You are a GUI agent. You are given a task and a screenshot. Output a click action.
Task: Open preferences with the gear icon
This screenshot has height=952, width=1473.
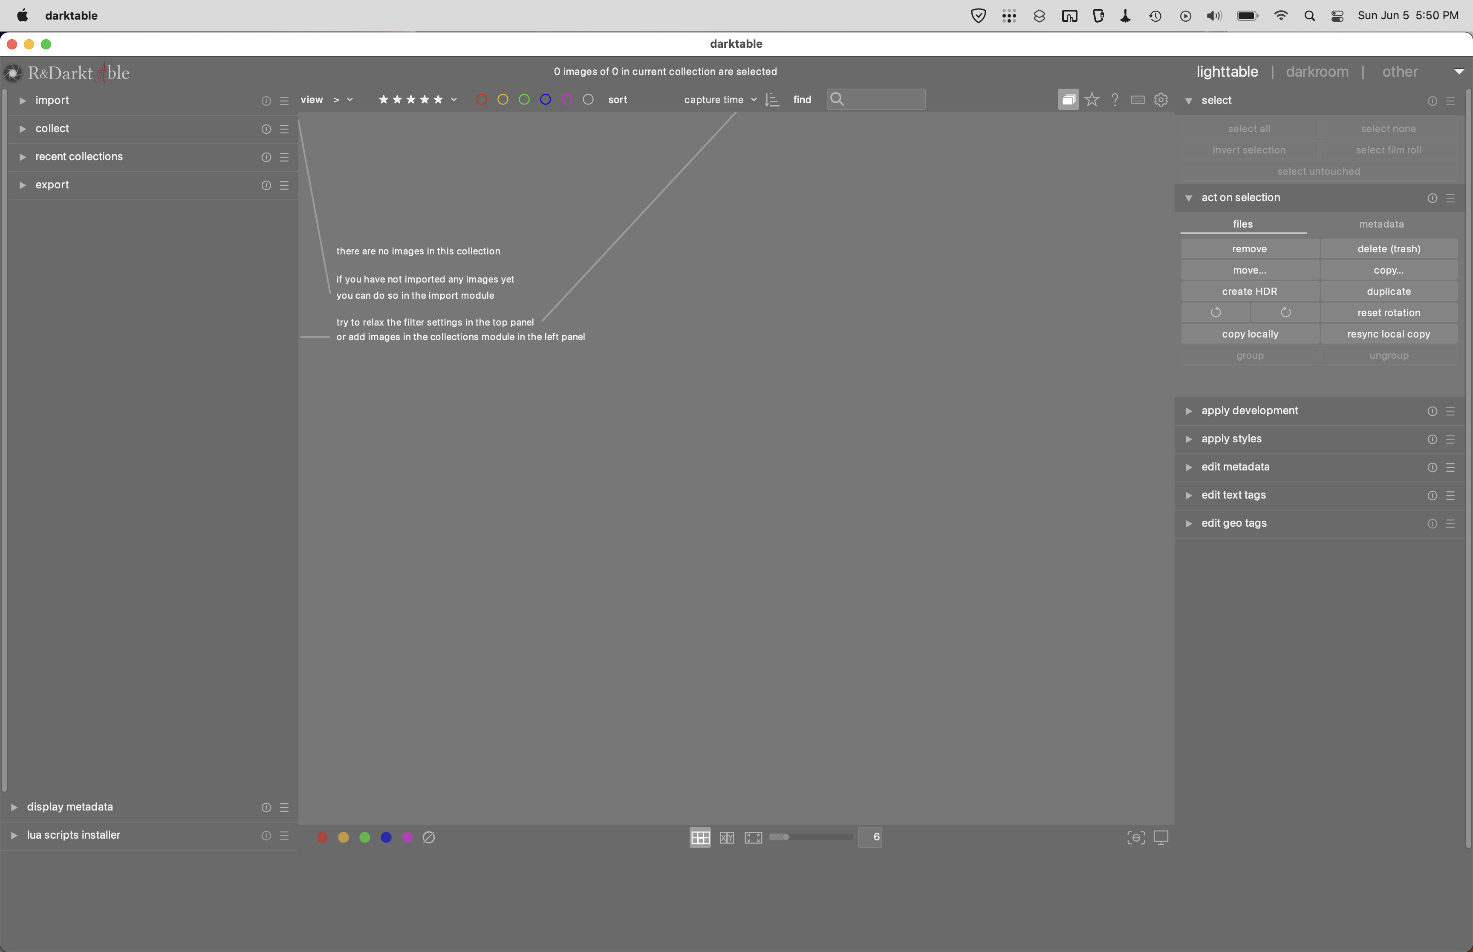click(x=1161, y=100)
